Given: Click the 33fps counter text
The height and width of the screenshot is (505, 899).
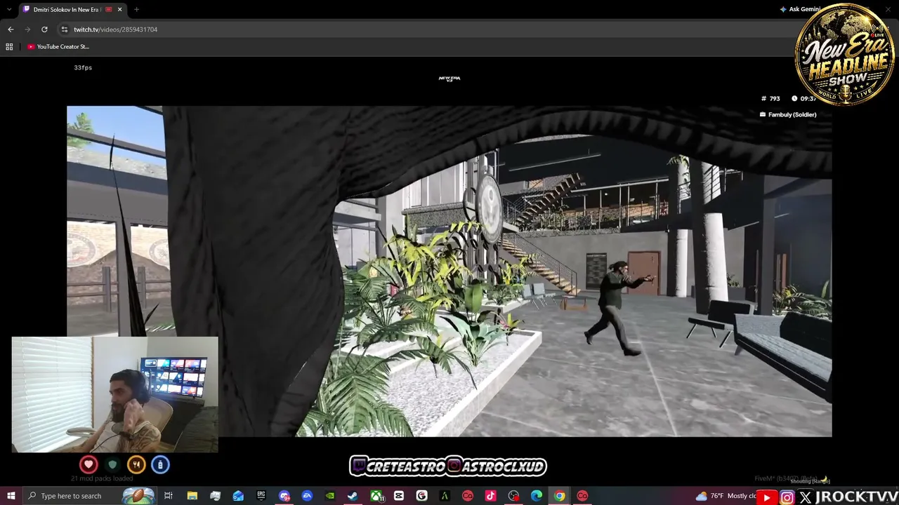Looking at the screenshot, I should click(x=83, y=67).
